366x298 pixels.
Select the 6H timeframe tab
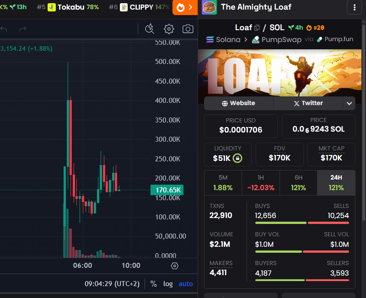[x=298, y=183]
